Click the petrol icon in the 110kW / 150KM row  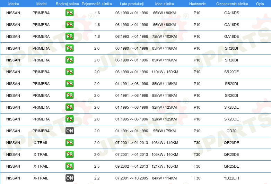69,72
